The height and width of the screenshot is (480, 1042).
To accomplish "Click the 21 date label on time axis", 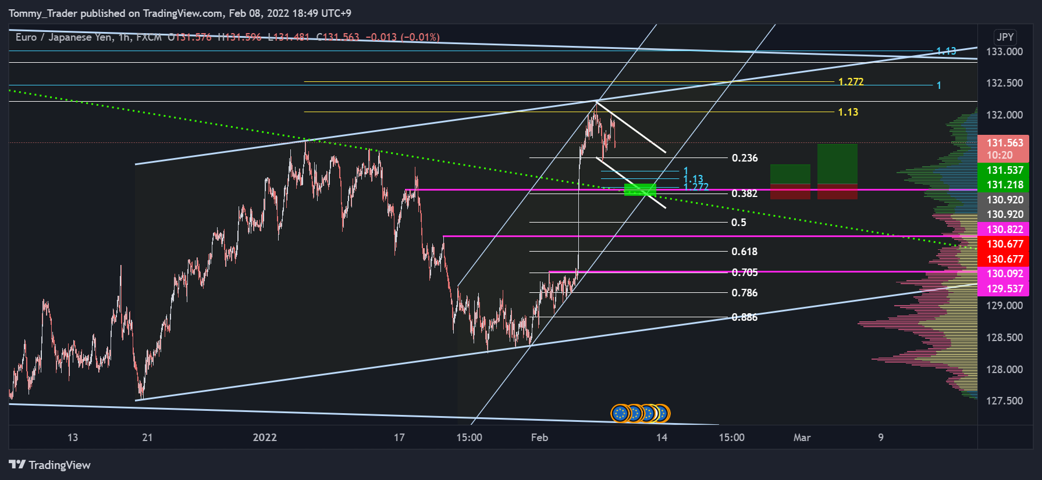I will [147, 438].
